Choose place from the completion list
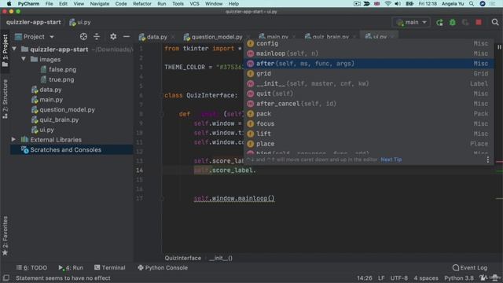Screen dimensions: 503x283 (369, 144)
